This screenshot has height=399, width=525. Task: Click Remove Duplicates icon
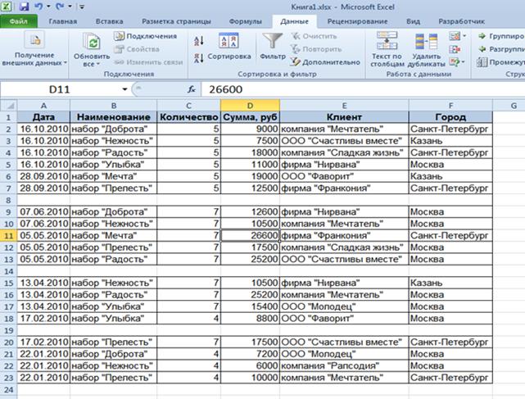425,46
